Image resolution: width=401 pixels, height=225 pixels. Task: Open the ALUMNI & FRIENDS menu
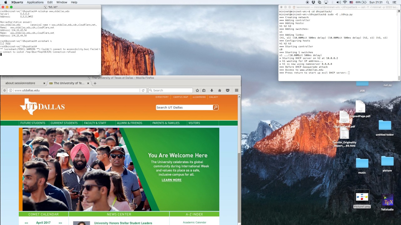coord(129,123)
